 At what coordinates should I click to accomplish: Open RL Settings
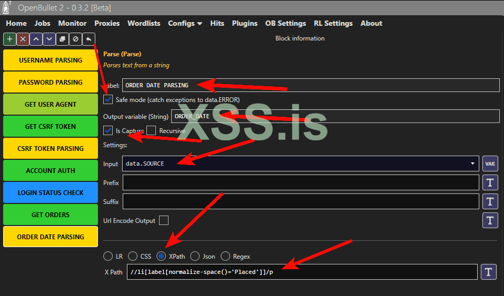(x=333, y=24)
